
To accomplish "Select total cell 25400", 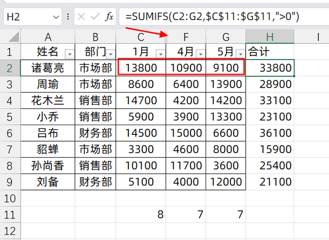I will coord(270,166).
